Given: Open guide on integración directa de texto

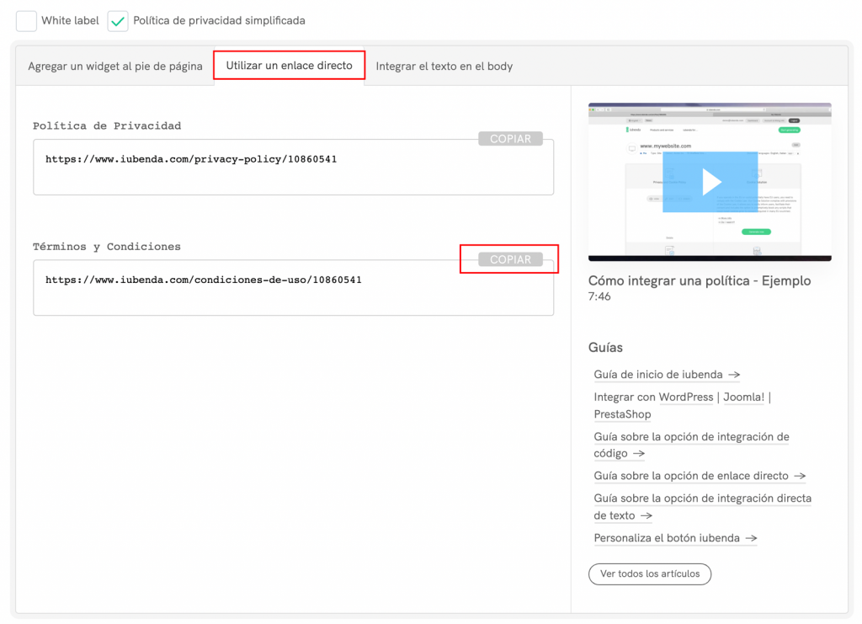Looking at the screenshot, I should pos(702,506).
